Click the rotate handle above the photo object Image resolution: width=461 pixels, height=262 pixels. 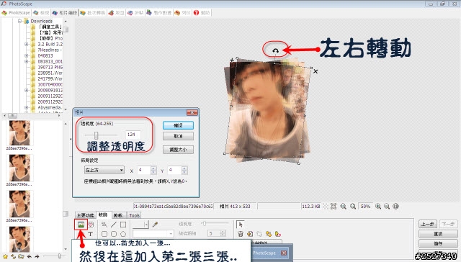tap(275, 51)
